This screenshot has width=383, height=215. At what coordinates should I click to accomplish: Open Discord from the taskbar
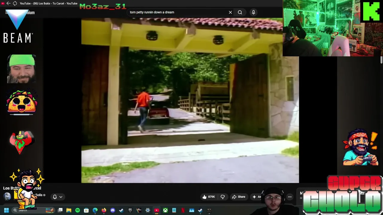(x=113, y=210)
